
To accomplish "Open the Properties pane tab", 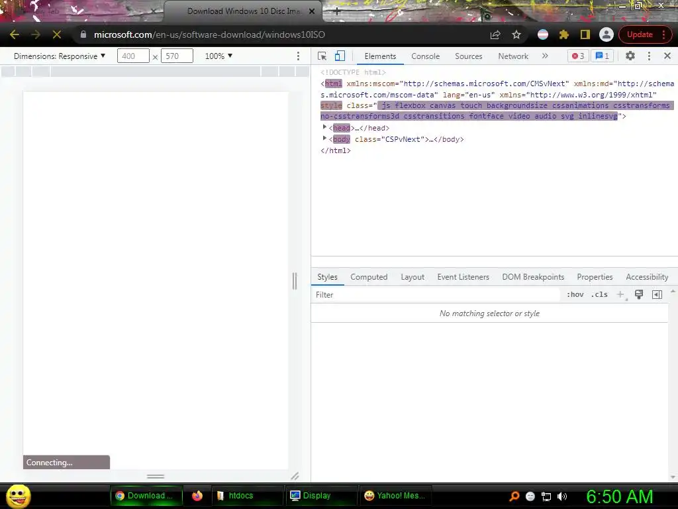I will click(595, 277).
